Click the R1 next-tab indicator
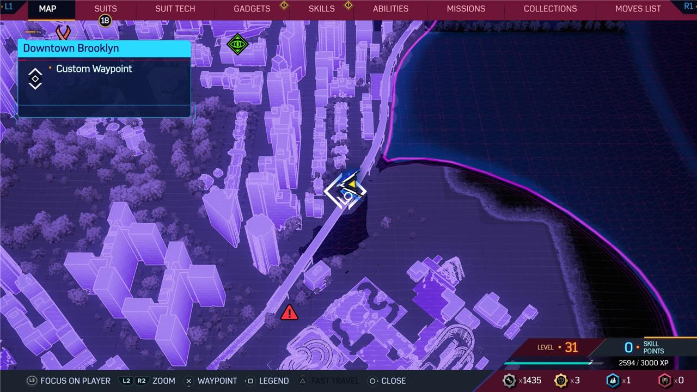697x392 pixels. 688,6
